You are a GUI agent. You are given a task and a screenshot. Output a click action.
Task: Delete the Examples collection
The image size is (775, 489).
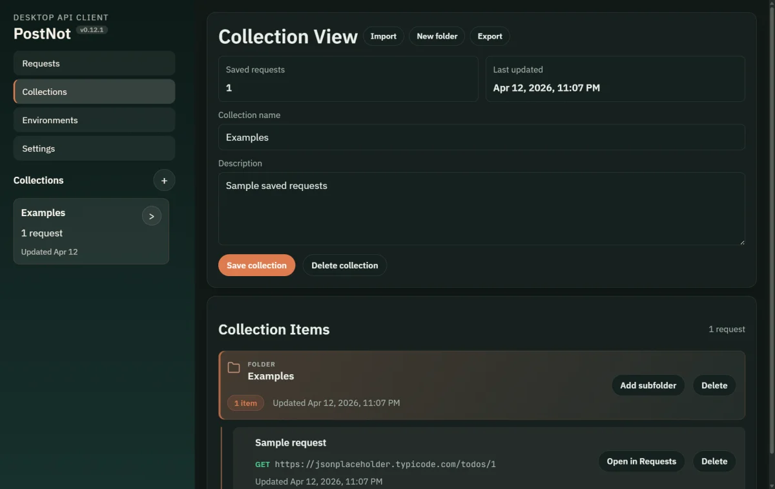(x=344, y=265)
